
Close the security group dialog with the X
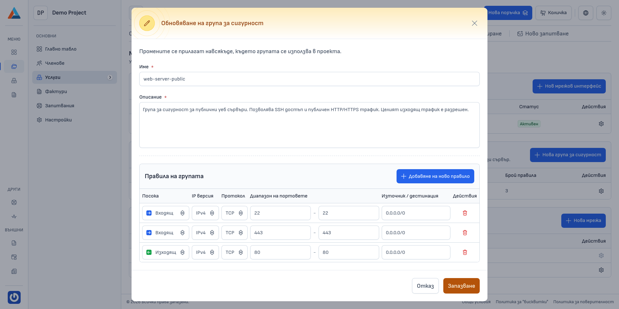click(x=474, y=23)
